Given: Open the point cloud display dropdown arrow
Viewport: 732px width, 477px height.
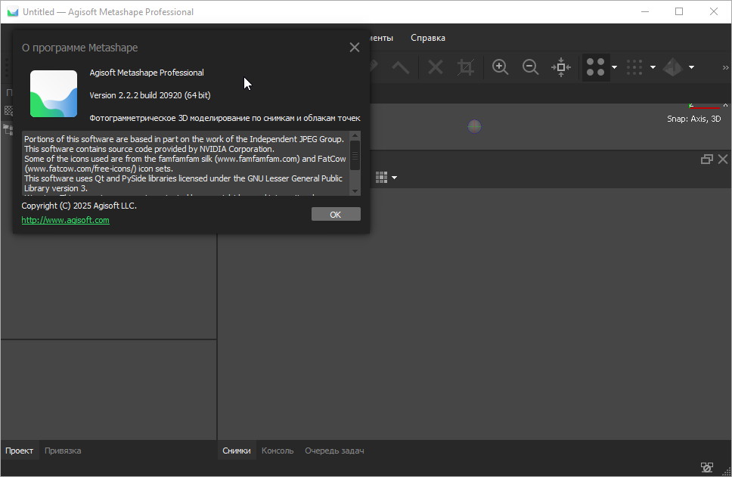Looking at the screenshot, I should [653, 67].
